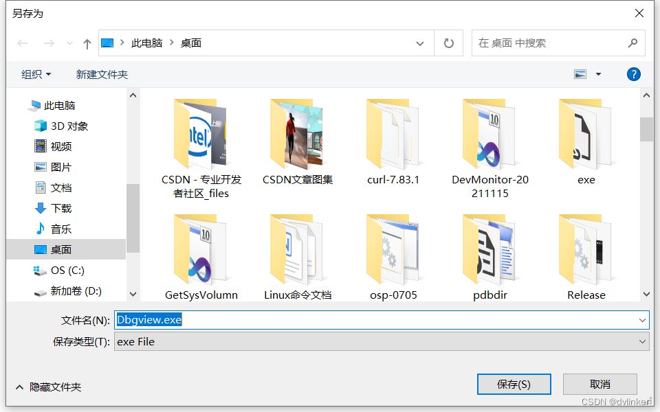Open the 保存类型 exe File dropdown
Screen dimensions: 660x412
382,341
